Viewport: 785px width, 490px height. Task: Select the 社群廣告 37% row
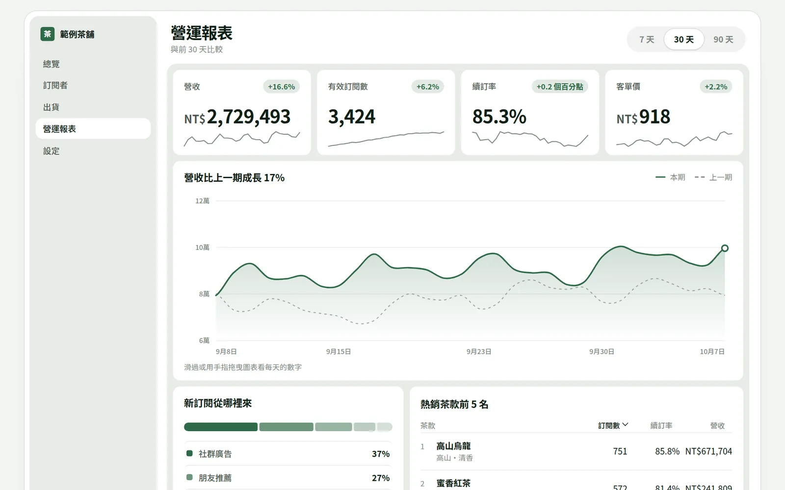tap(288, 454)
